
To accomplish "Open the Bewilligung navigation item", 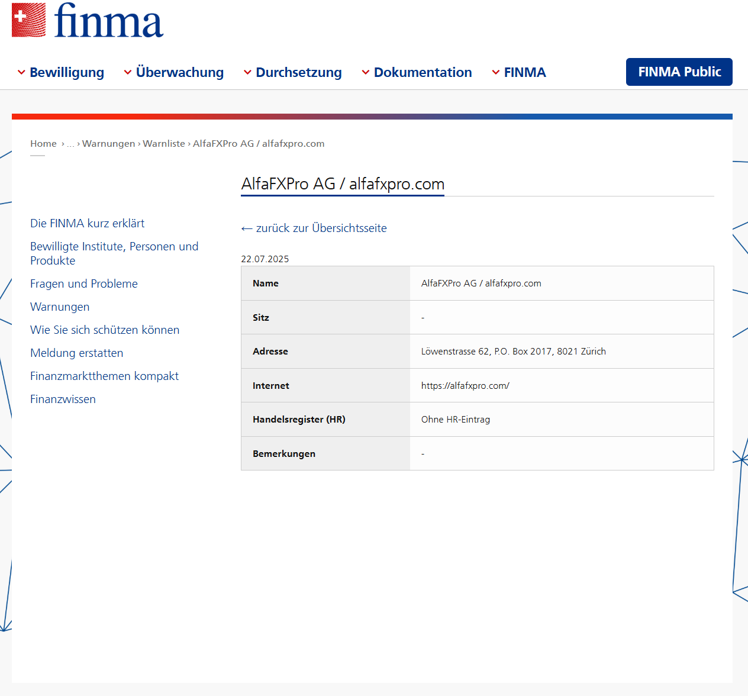I will pyautogui.click(x=67, y=72).
